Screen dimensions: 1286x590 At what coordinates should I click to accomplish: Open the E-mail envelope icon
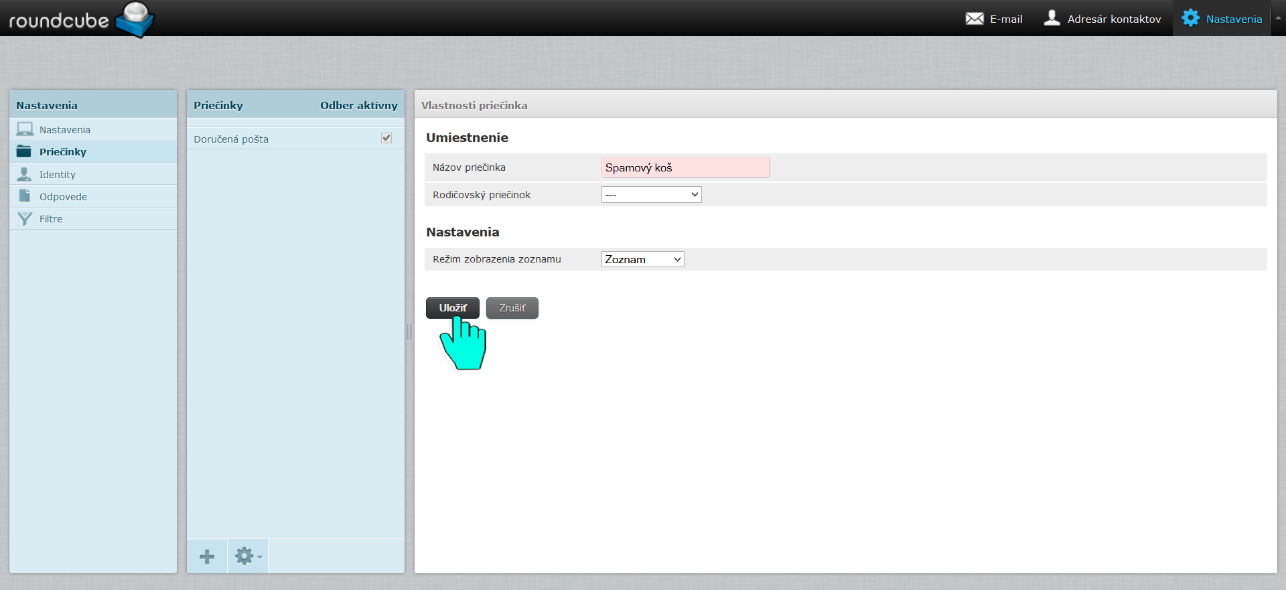(x=975, y=19)
